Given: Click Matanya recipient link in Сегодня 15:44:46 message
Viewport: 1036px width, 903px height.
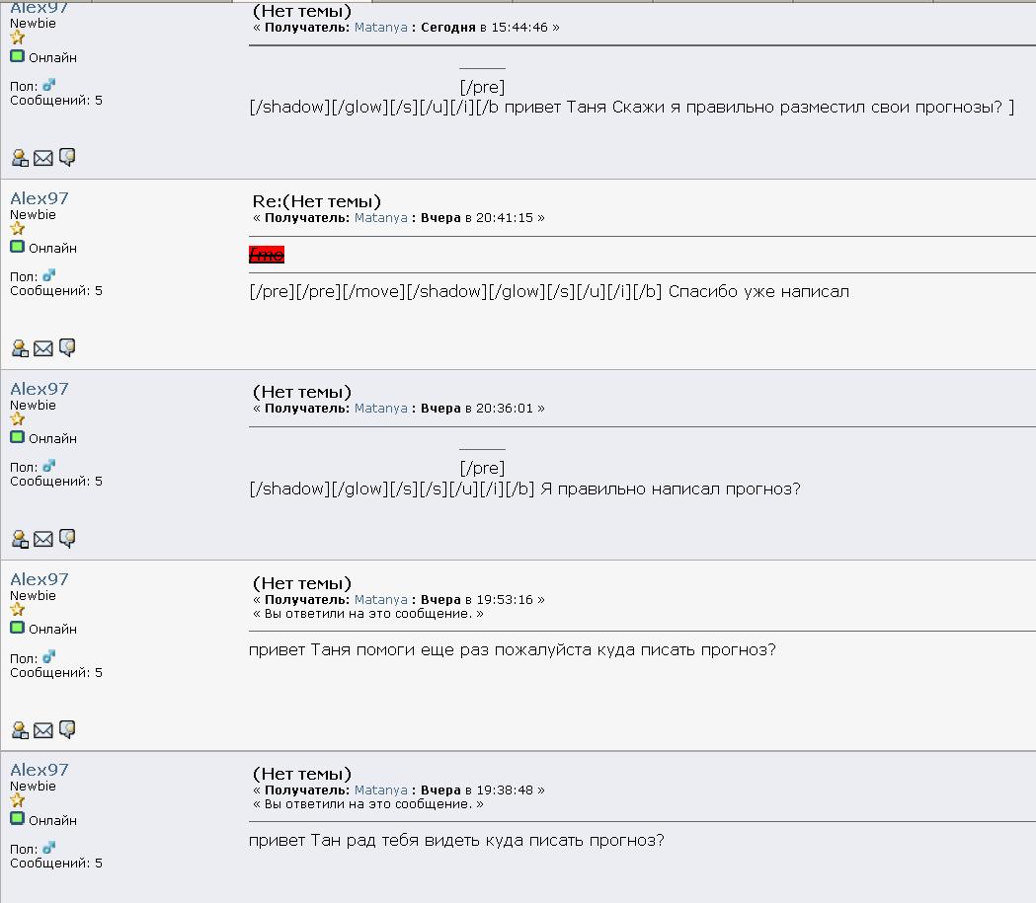Looking at the screenshot, I should click(x=380, y=28).
